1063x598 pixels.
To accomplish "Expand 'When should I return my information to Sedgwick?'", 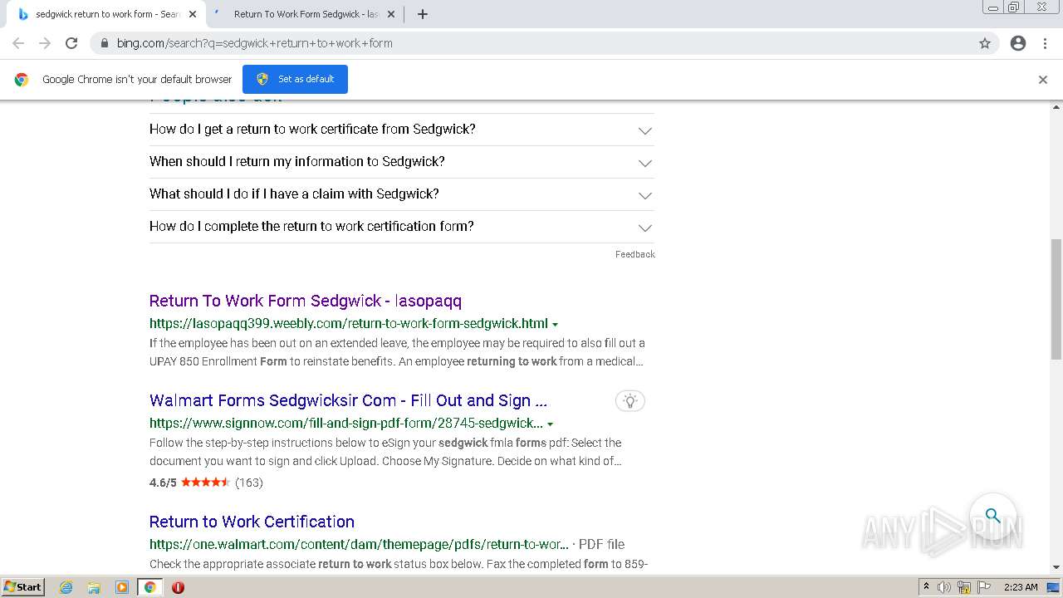I will coord(402,162).
